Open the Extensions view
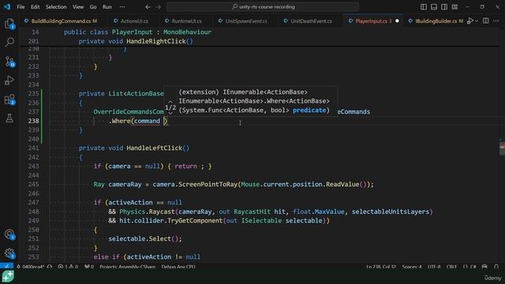This screenshot has width=505, height=284. [9, 99]
